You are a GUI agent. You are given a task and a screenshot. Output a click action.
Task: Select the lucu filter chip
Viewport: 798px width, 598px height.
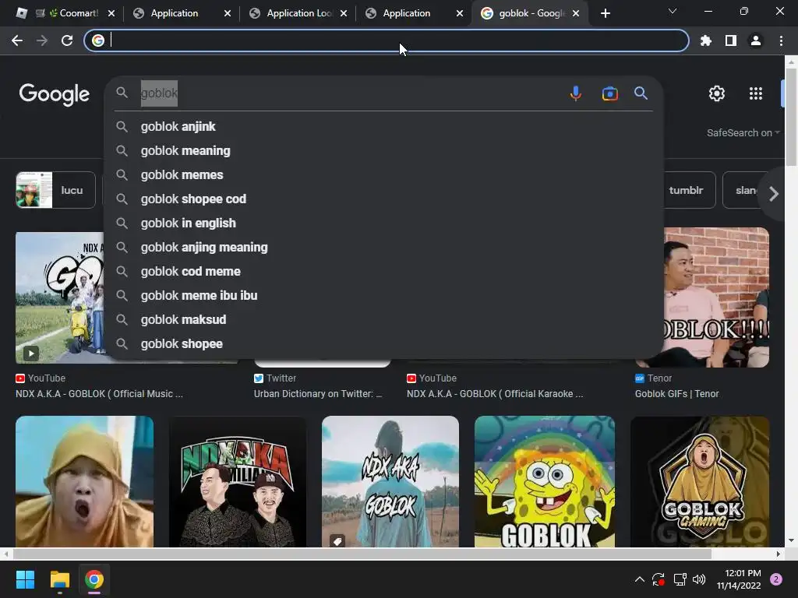click(55, 190)
